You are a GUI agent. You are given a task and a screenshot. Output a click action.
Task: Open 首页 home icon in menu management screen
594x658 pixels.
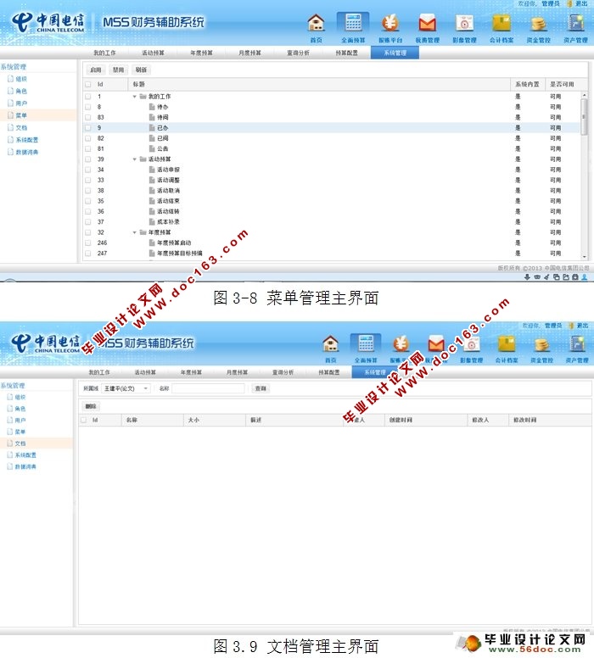[x=316, y=23]
